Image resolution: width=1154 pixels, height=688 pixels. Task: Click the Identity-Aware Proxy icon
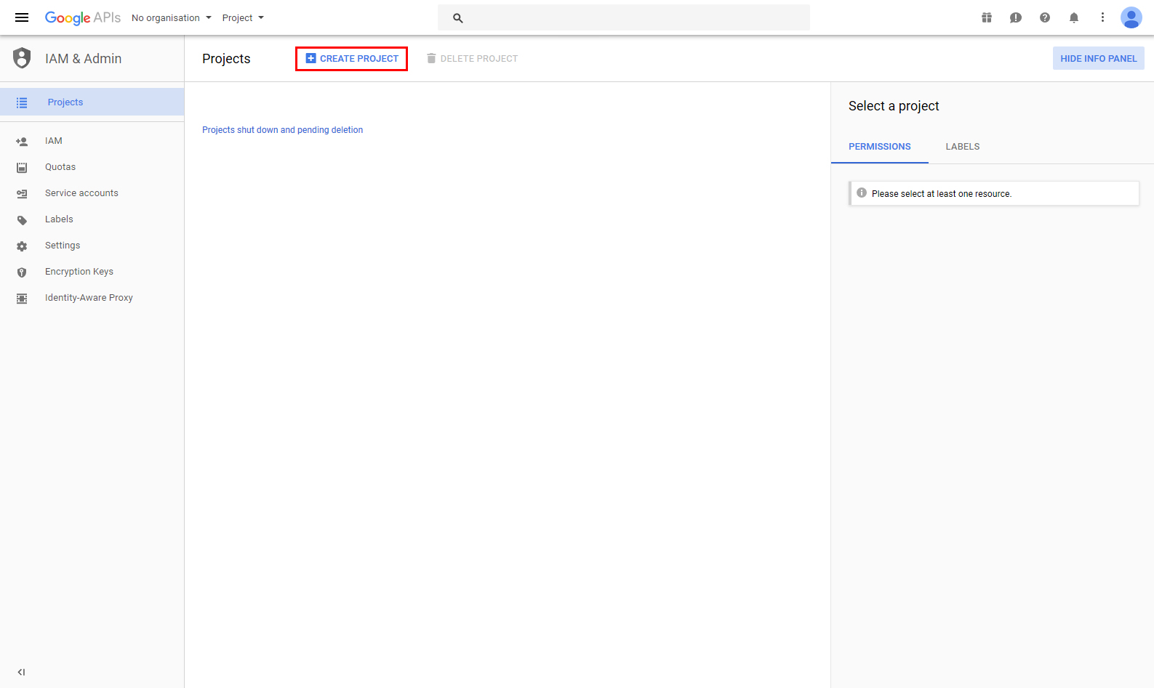22,299
